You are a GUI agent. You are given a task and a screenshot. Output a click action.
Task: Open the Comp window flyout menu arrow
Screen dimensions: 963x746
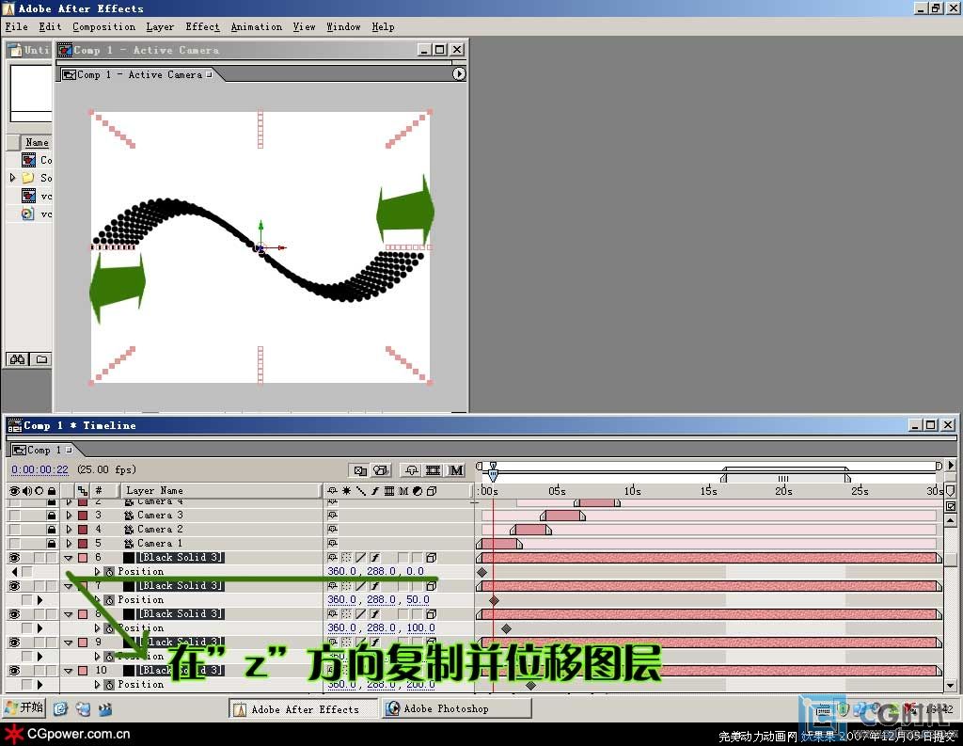click(458, 74)
